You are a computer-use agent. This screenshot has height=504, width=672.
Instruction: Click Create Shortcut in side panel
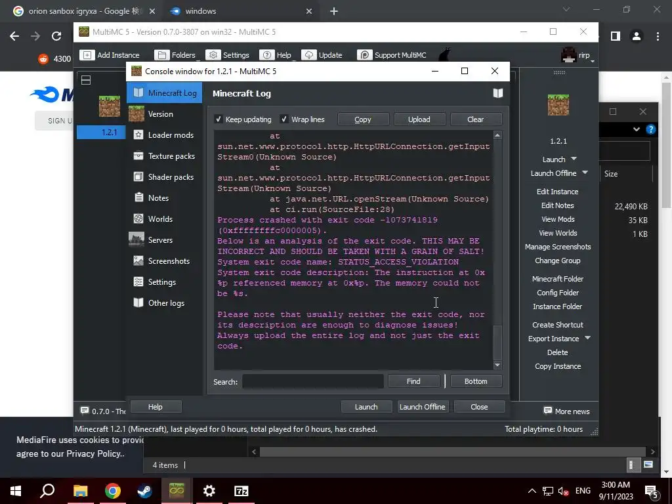(x=558, y=324)
